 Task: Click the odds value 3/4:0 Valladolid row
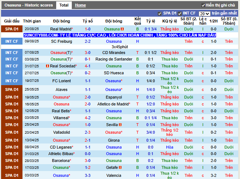[150, 132]
